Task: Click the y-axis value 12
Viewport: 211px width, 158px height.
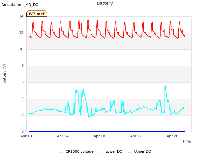Action: click(21, 33)
